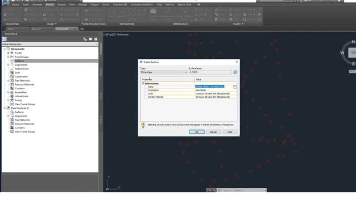Click the Name value ellipsis button
Image resolution: width=356 pixels, height=200 pixels.
coord(235,87)
